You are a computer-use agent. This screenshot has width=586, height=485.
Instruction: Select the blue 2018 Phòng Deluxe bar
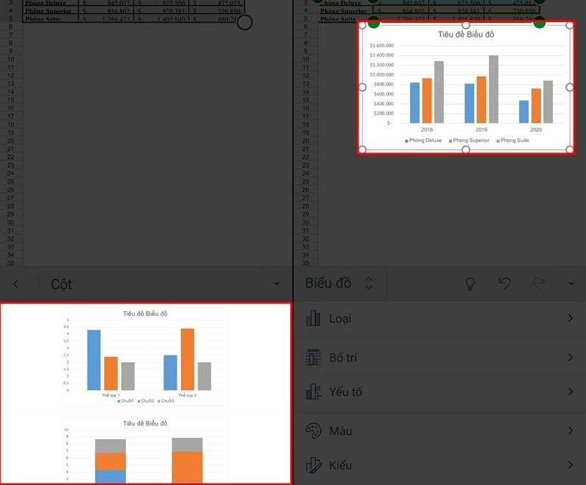[x=414, y=103]
